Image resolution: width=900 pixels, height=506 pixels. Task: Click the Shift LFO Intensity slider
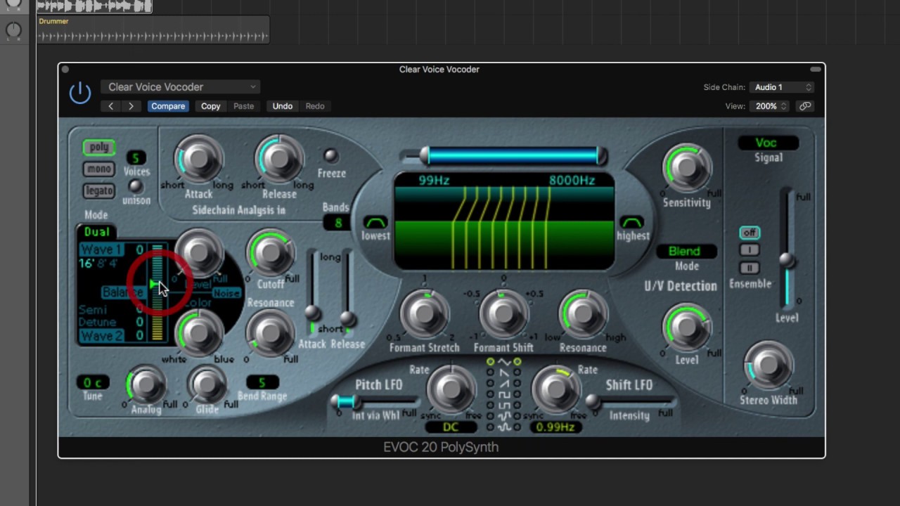coord(631,401)
